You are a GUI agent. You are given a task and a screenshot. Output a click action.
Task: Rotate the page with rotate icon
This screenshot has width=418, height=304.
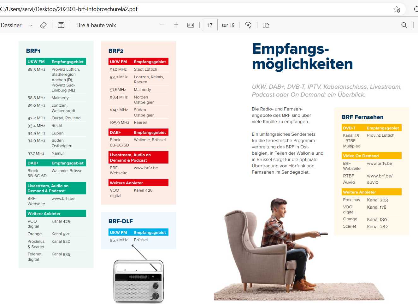(248, 25)
